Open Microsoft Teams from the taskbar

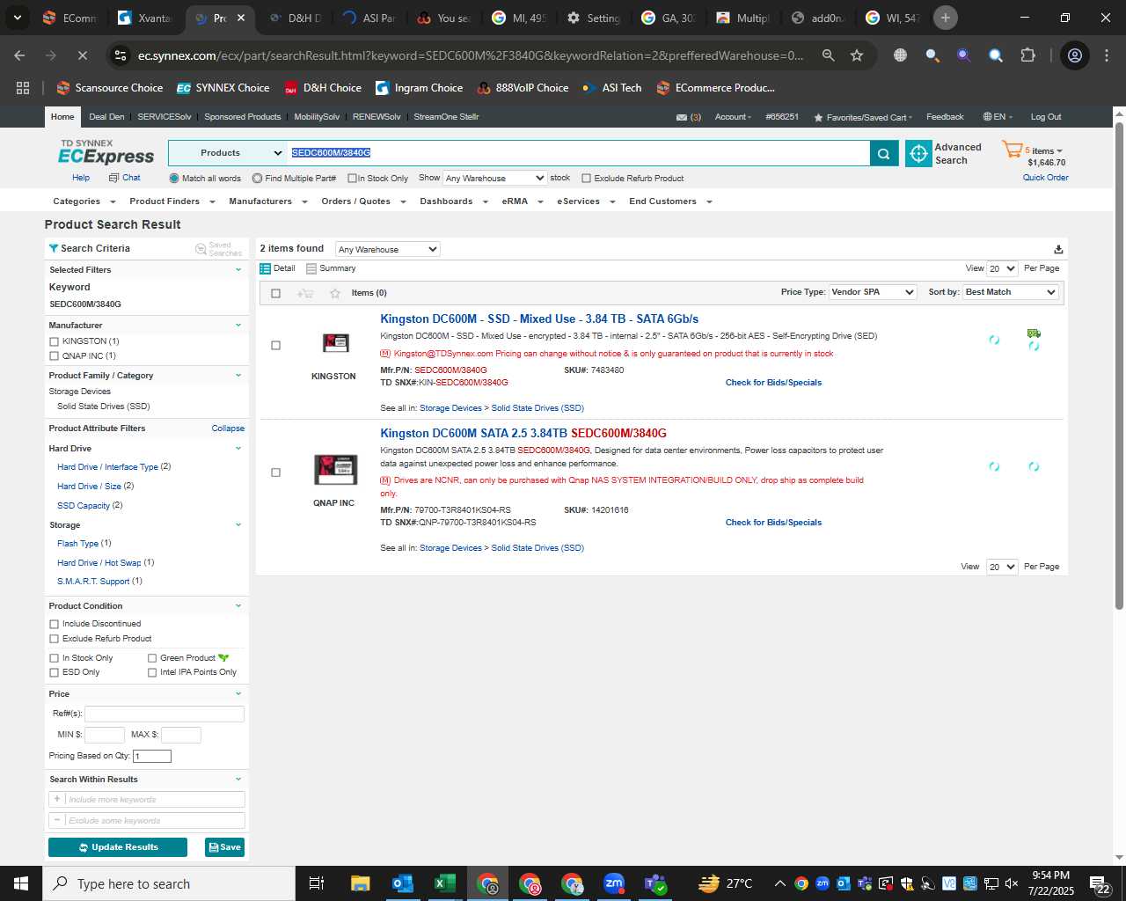click(x=656, y=883)
